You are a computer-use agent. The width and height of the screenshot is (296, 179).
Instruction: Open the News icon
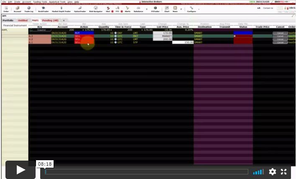click(x=175, y=9)
